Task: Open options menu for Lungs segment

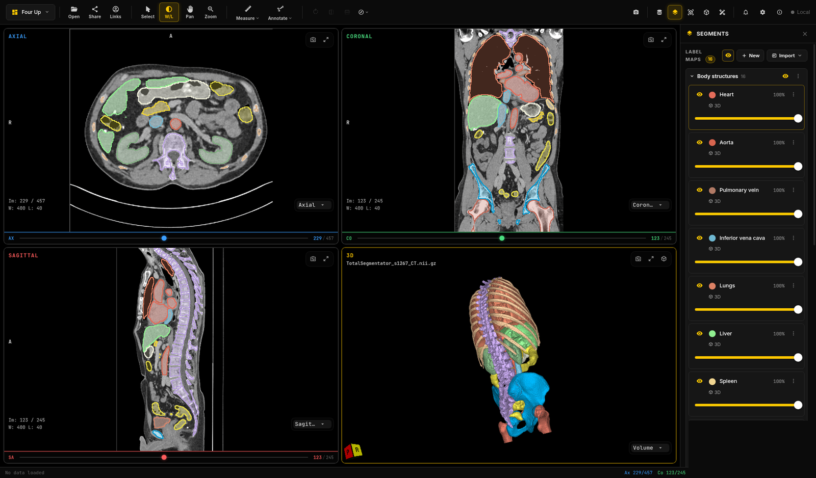Action: click(794, 286)
